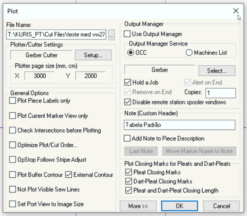Focus the Note Custom Header text field
Image resolution: width=247 pixels, height=216 pixels.
[x=179, y=125]
